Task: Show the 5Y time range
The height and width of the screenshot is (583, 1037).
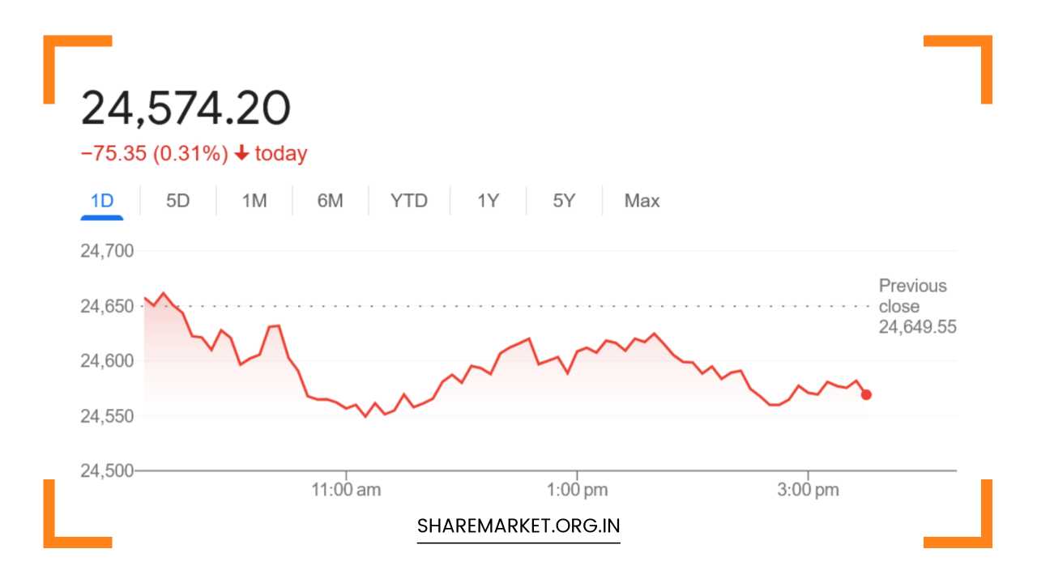Action: (563, 201)
